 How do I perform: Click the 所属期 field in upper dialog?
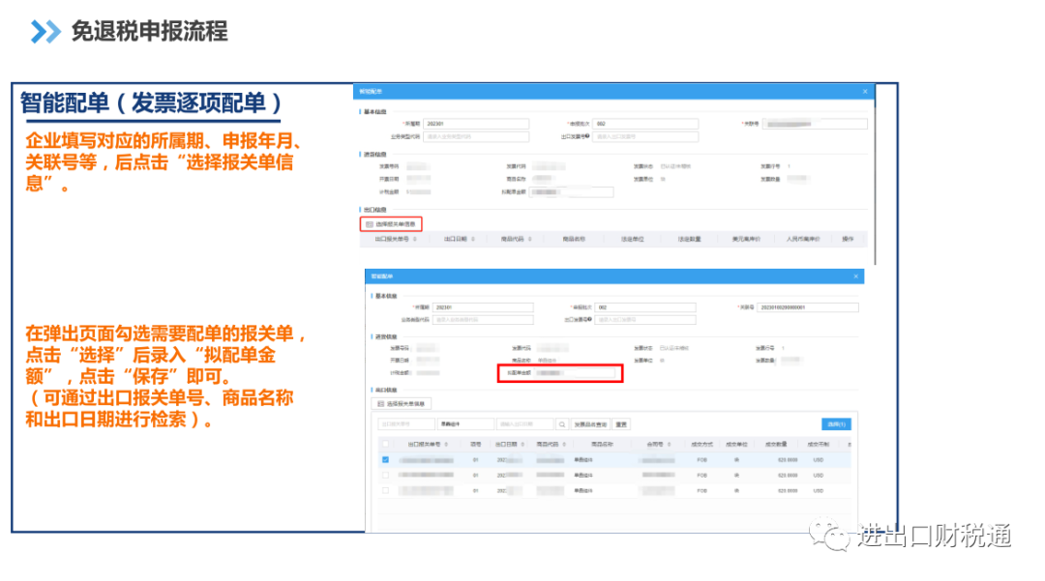pos(476,124)
